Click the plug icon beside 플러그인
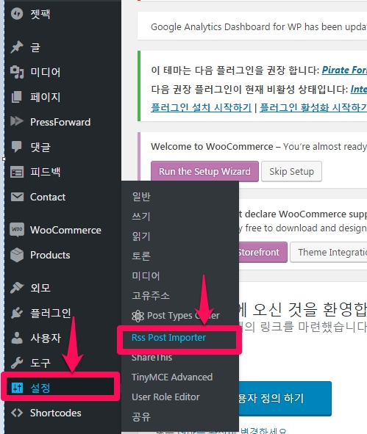 tap(17, 313)
